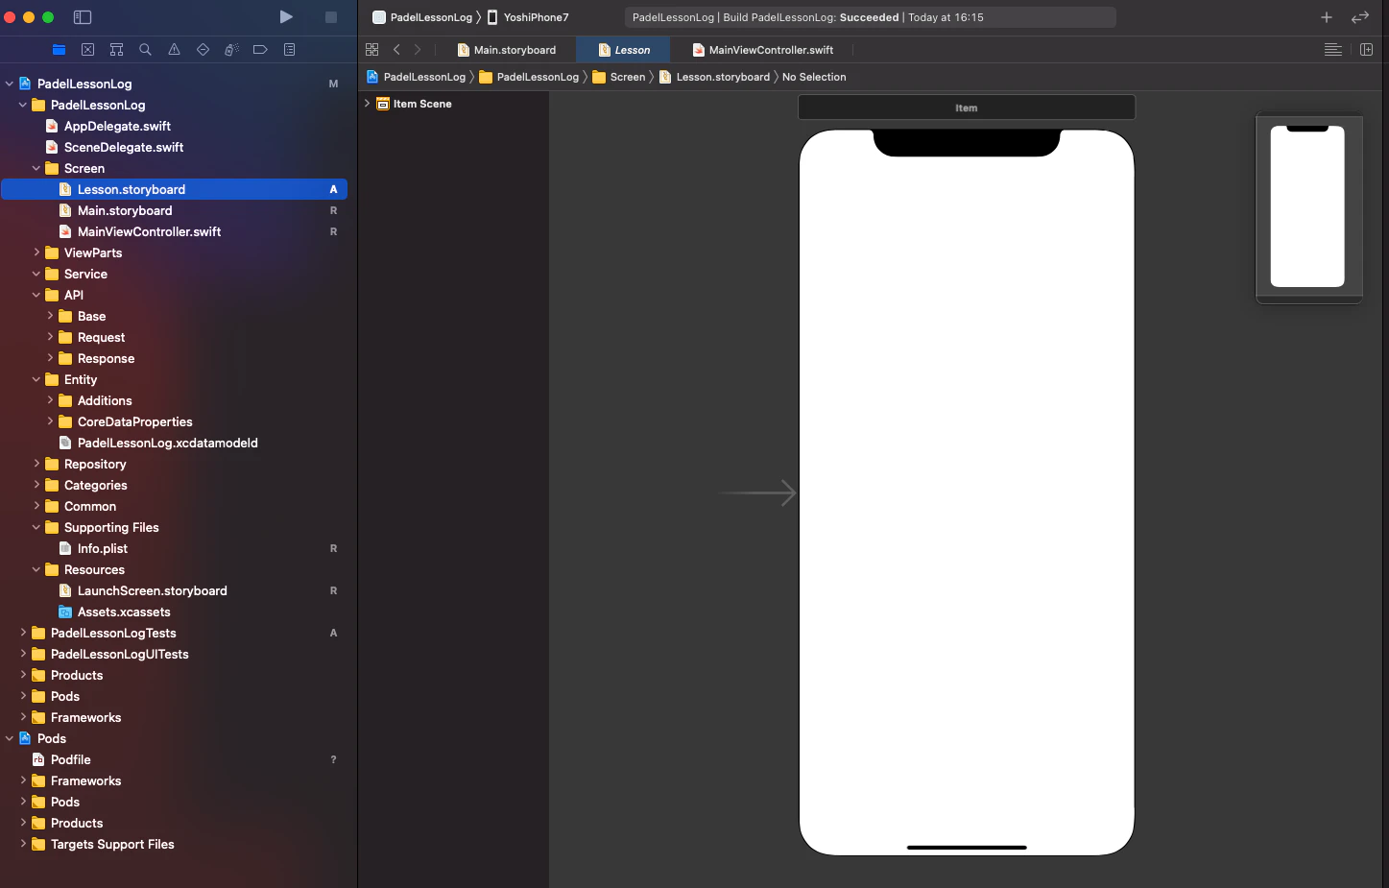Open the related items grid menu
This screenshot has height=888, width=1389.
tap(372, 50)
